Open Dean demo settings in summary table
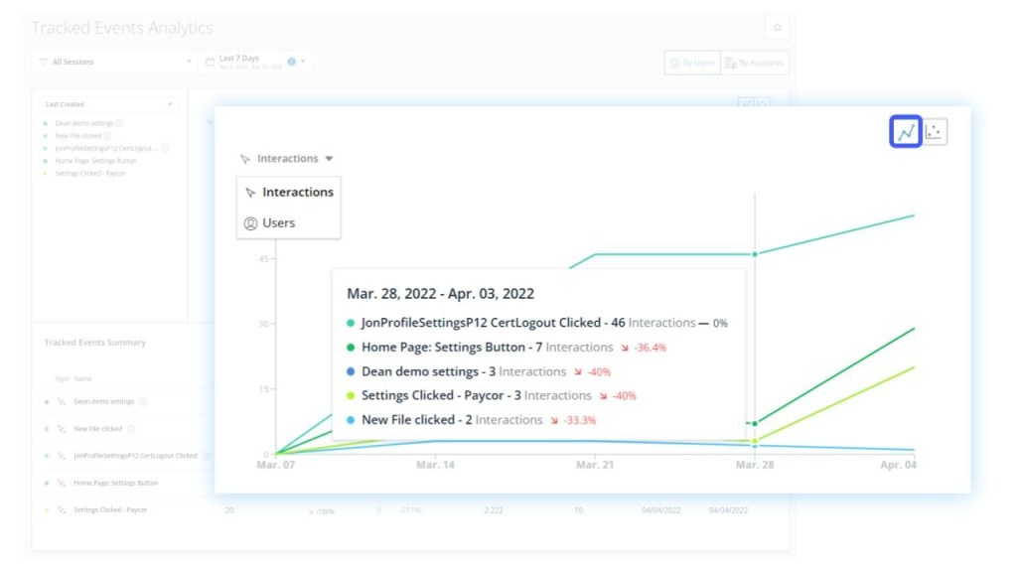This screenshot has height=572, width=1017. [103, 401]
